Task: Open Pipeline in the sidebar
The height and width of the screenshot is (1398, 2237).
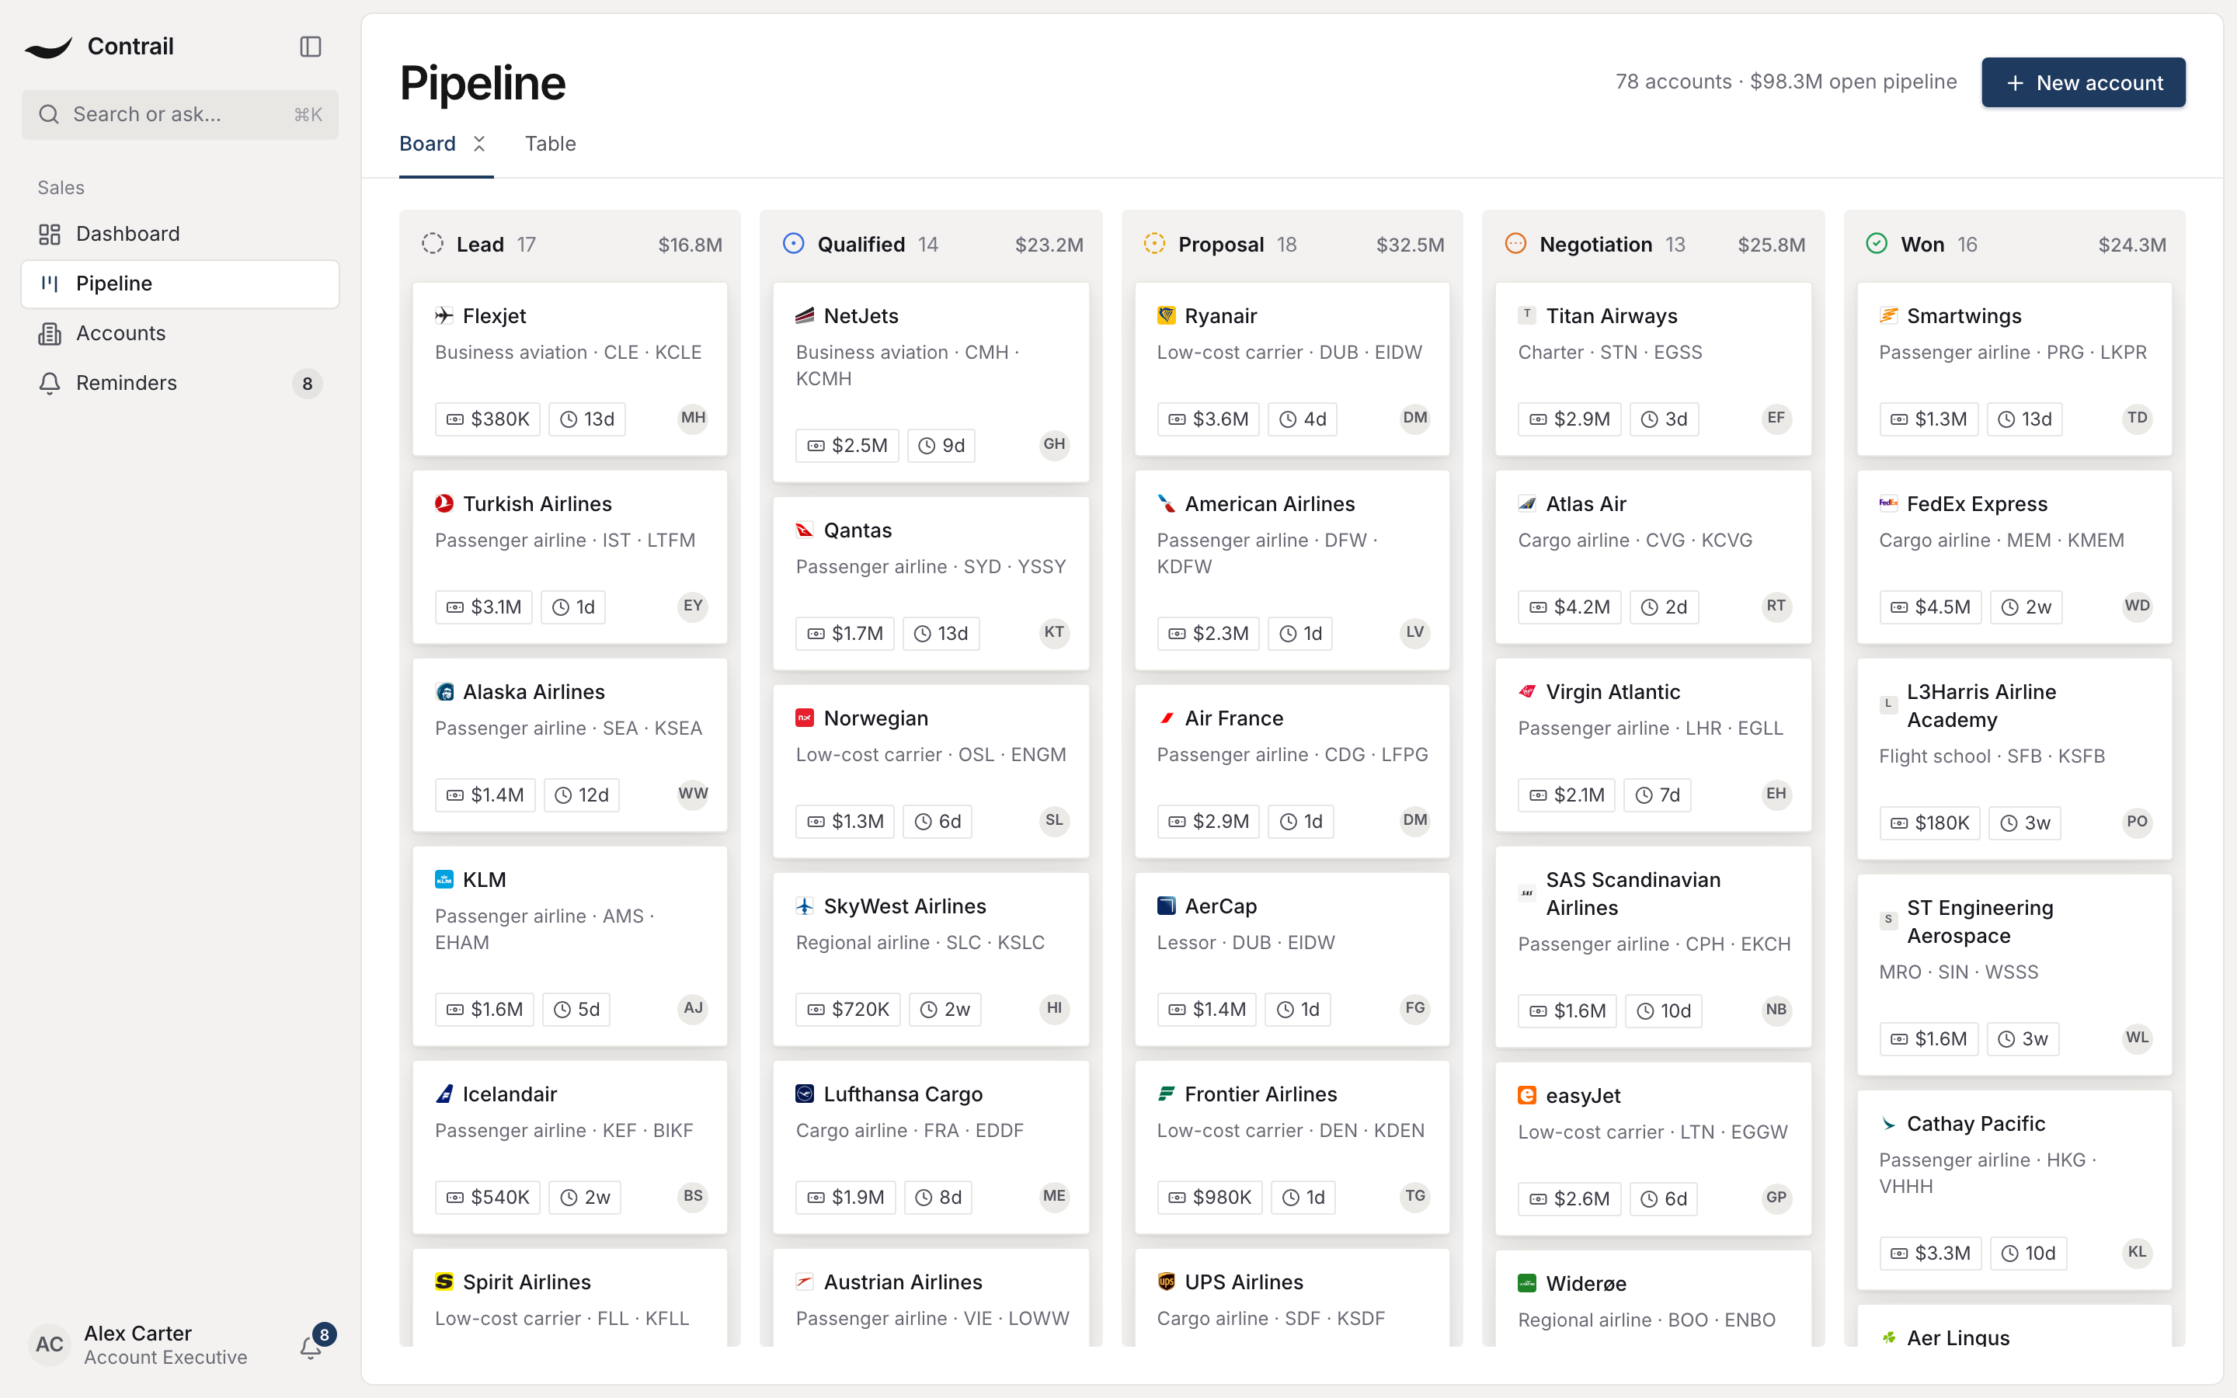Action: [x=180, y=283]
